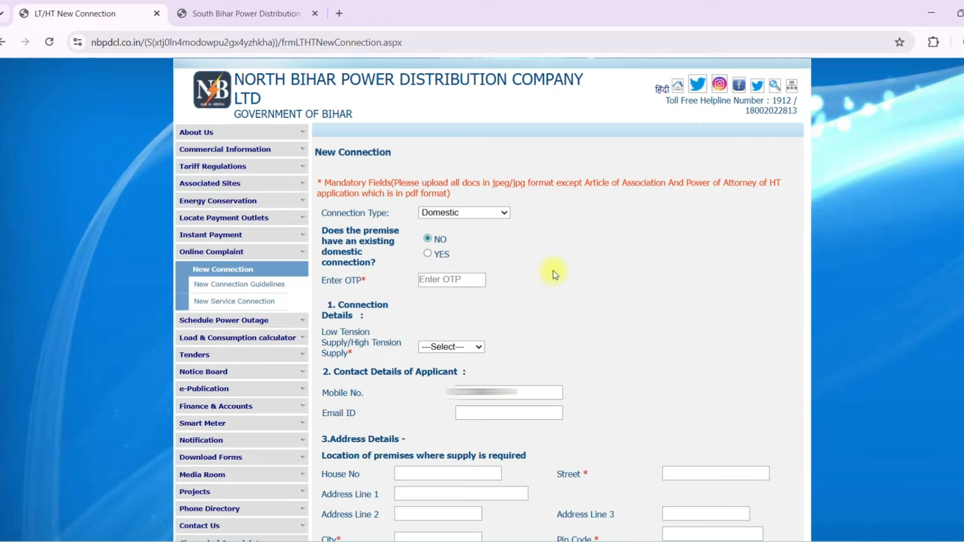Select the YES radio for existing domestic connection
This screenshot has height=542, width=964.
428,253
